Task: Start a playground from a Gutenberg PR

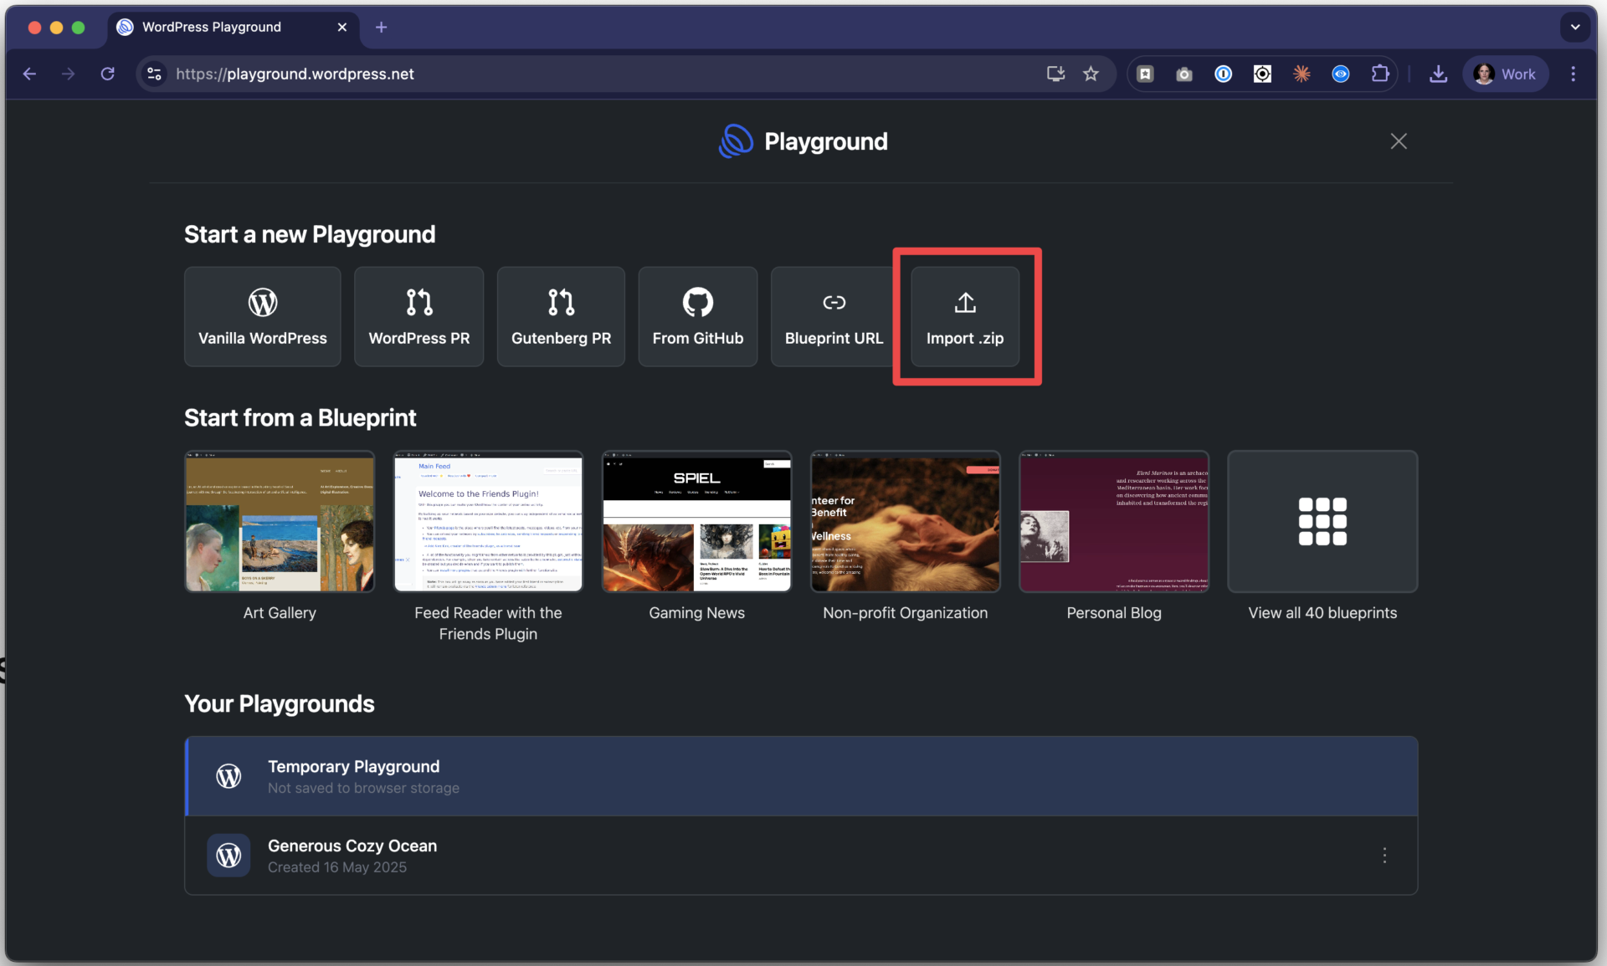Action: [561, 316]
